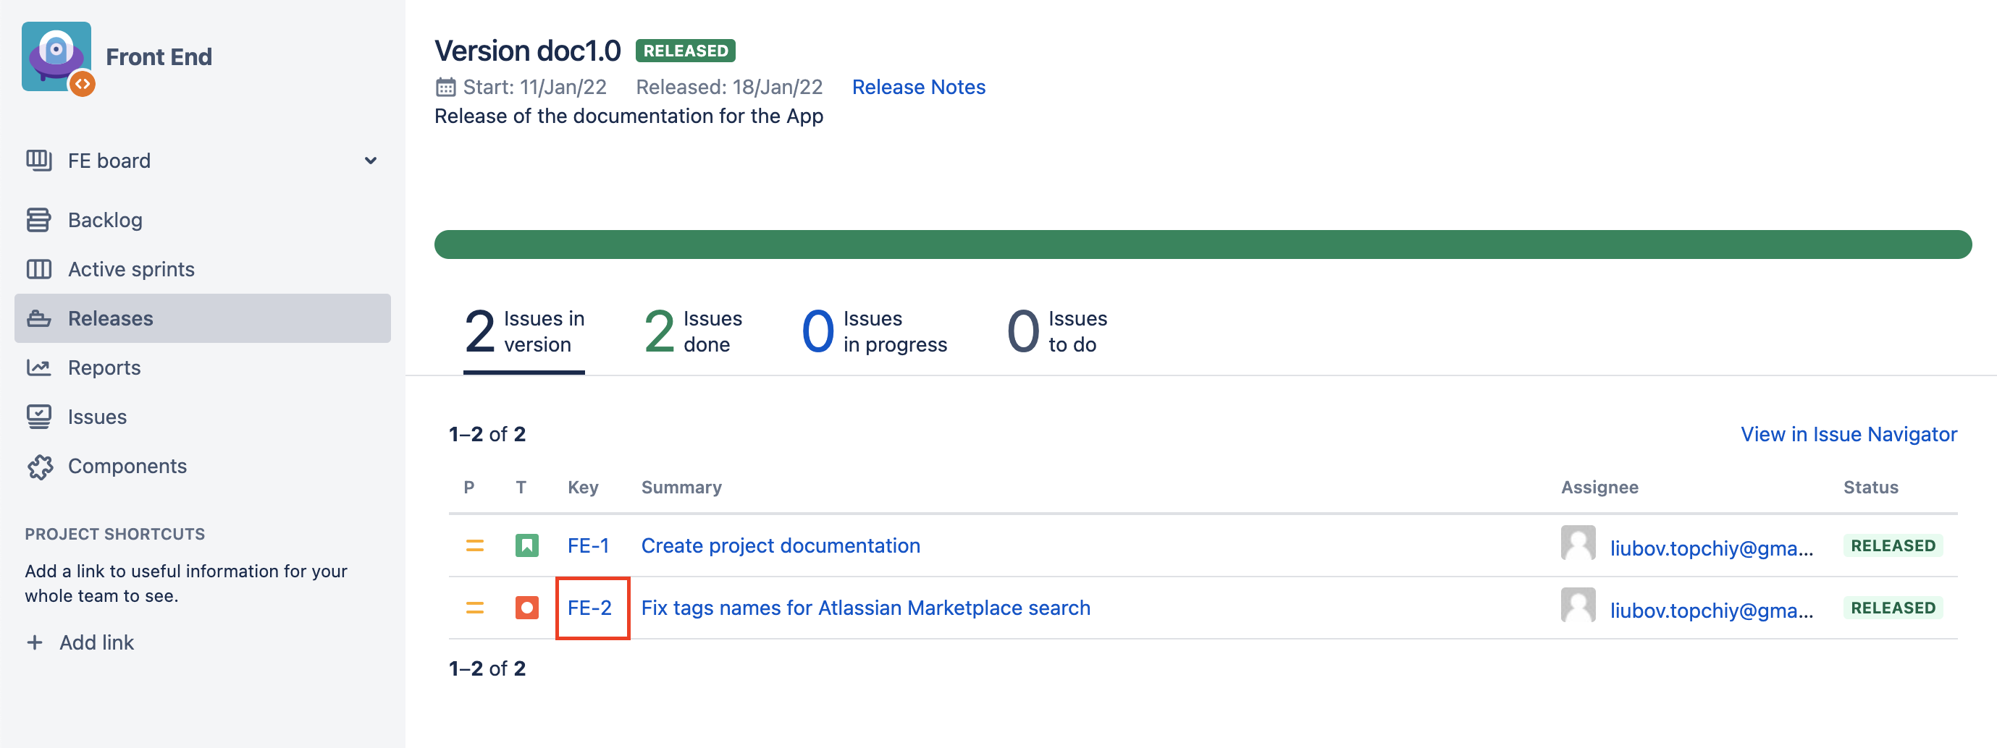Image resolution: width=1997 pixels, height=748 pixels.
Task: Click the green release progress bar
Action: pos(1202,245)
